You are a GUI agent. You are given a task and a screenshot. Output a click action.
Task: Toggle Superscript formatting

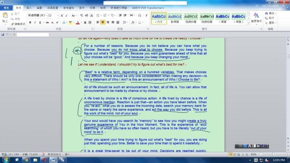tap(57, 23)
